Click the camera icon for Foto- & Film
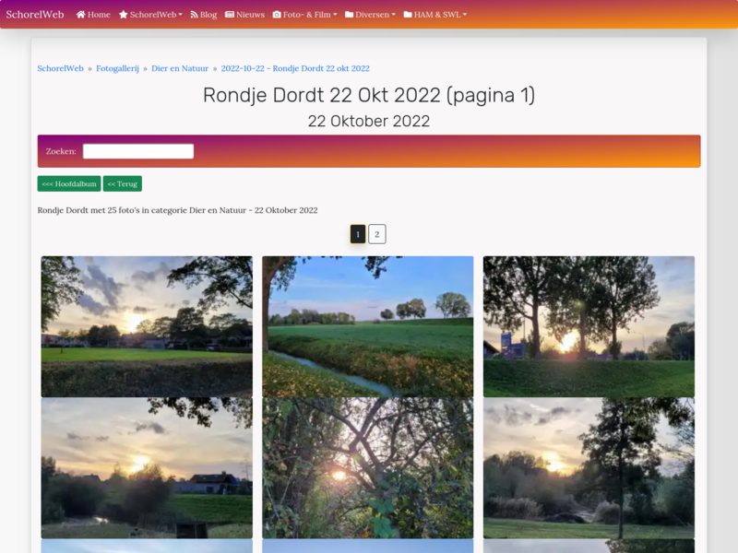738x553 pixels. (x=277, y=15)
